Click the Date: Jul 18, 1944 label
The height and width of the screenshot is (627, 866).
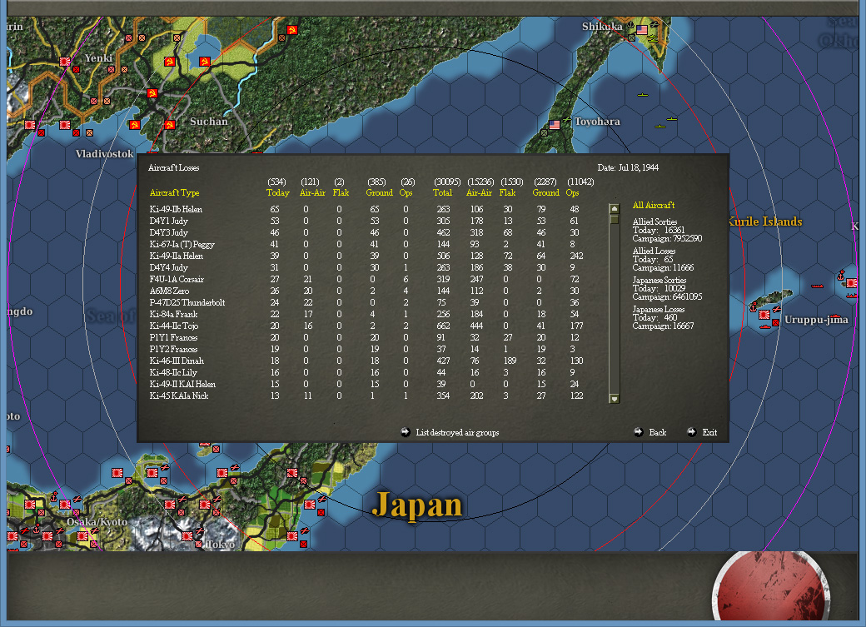(627, 167)
